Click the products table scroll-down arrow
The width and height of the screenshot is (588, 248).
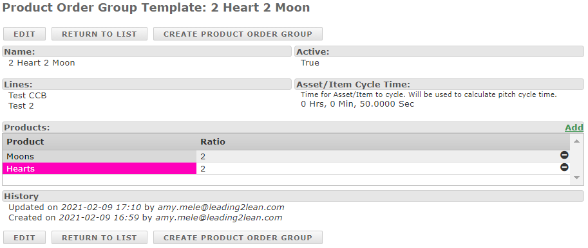(x=577, y=178)
